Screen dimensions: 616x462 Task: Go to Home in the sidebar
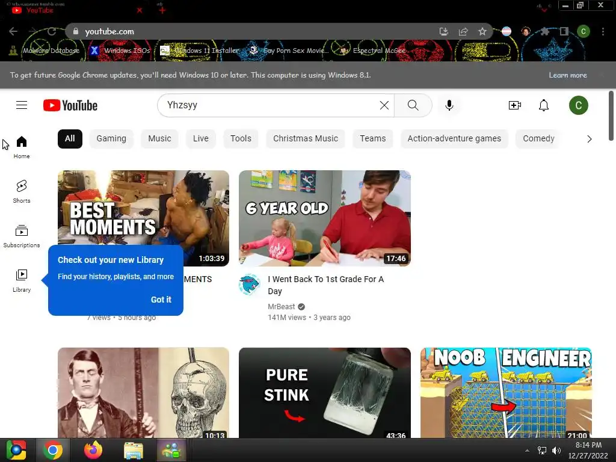click(22, 147)
